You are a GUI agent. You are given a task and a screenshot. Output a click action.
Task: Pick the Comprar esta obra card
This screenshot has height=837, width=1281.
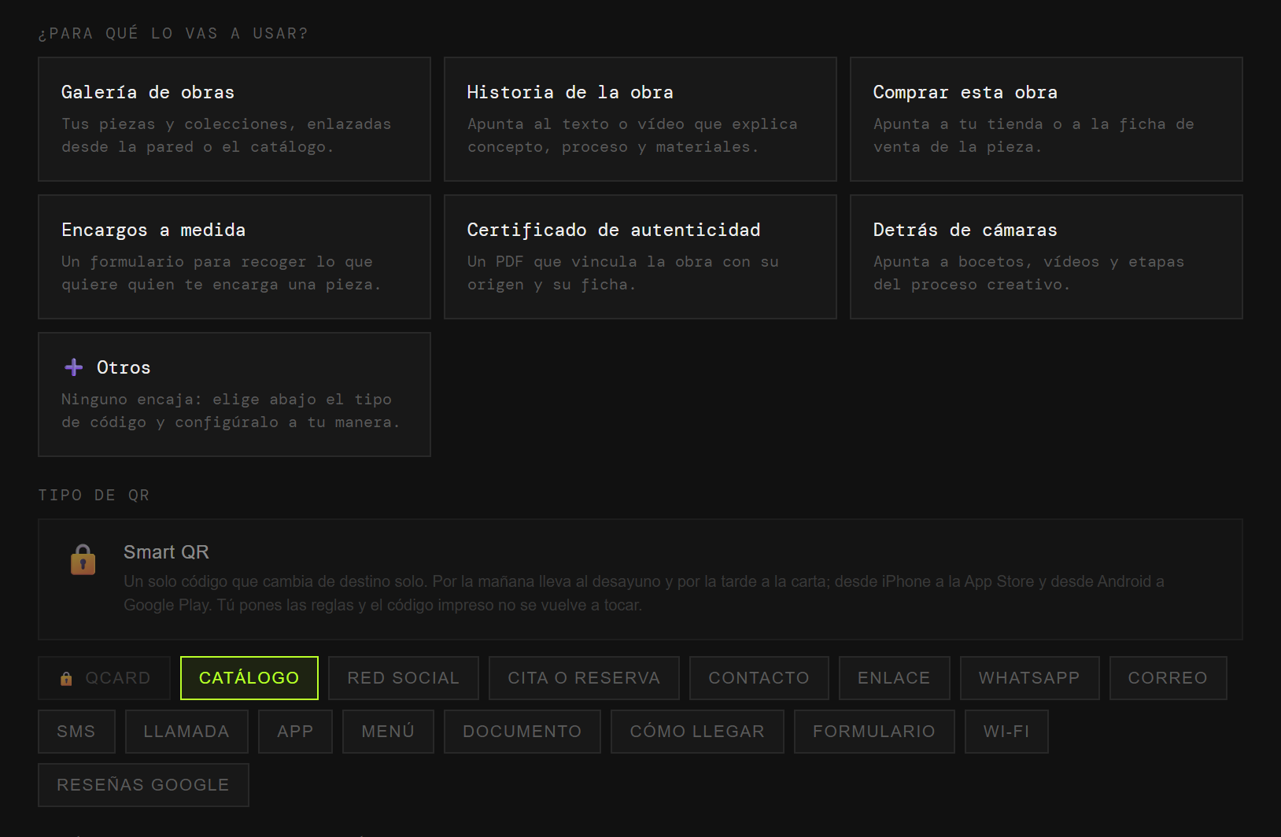pyautogui.click(x=1047, y=119)
